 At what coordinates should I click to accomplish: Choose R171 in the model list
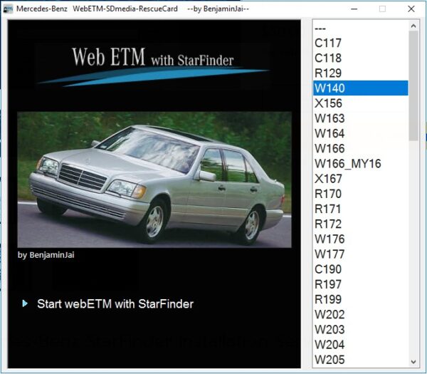(x=361, y=209)
